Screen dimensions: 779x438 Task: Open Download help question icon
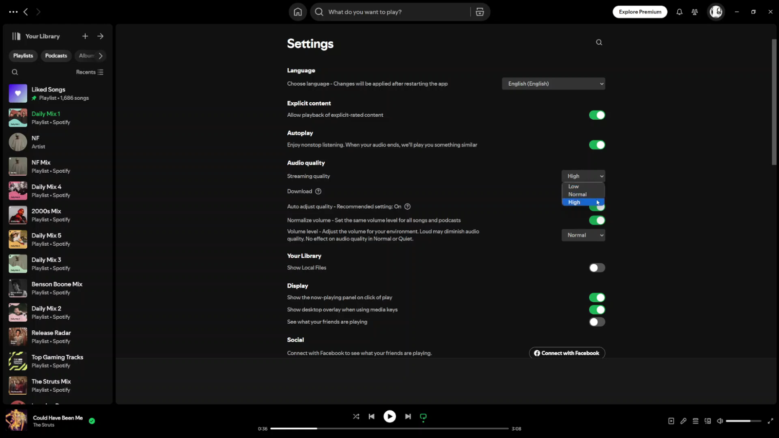tap(318, 191)
